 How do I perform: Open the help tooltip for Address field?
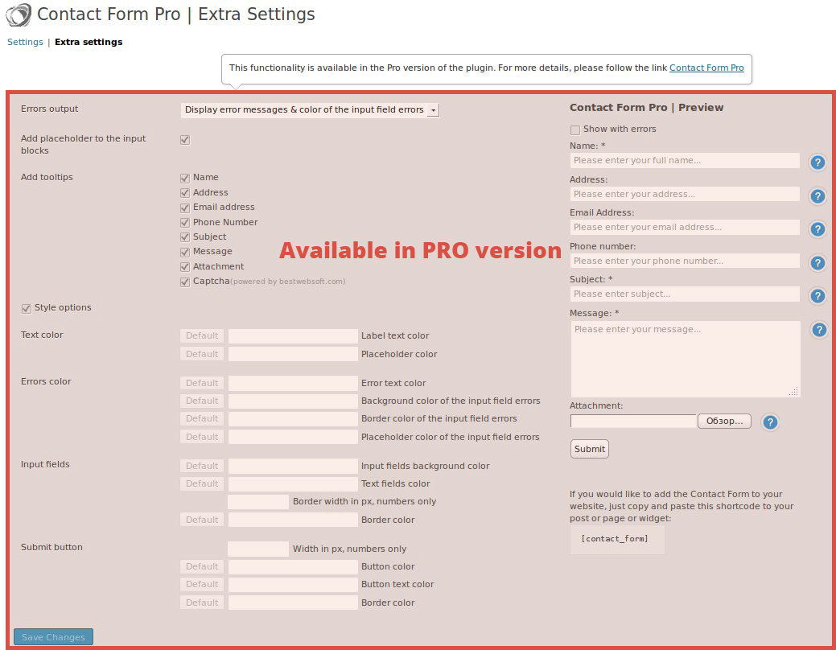[817, 196]
